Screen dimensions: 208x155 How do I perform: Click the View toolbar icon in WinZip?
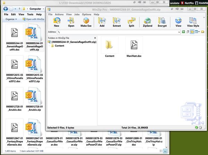[x=179, y=22]
